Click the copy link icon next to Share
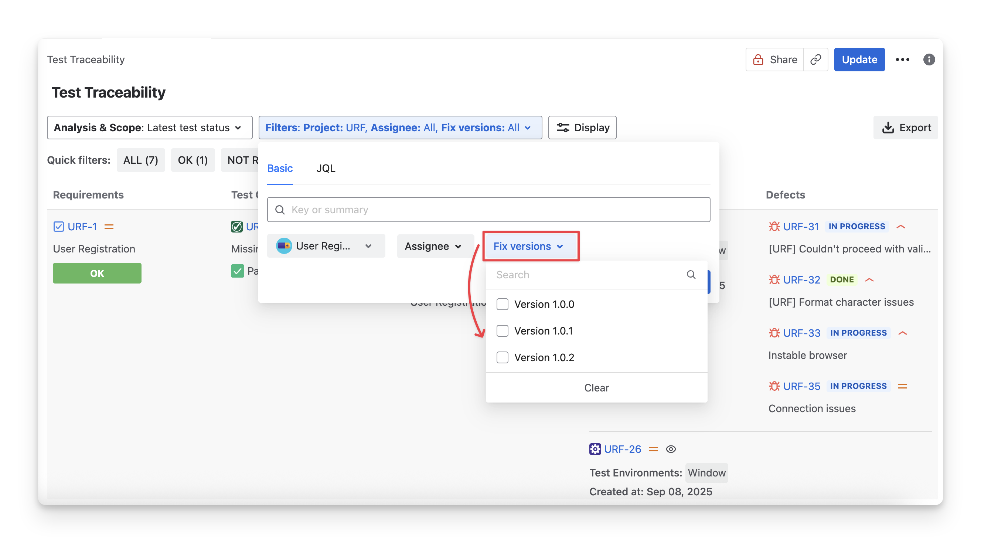Image resolution: width=981 pixels, height=543 pixels. coord(815,60)
